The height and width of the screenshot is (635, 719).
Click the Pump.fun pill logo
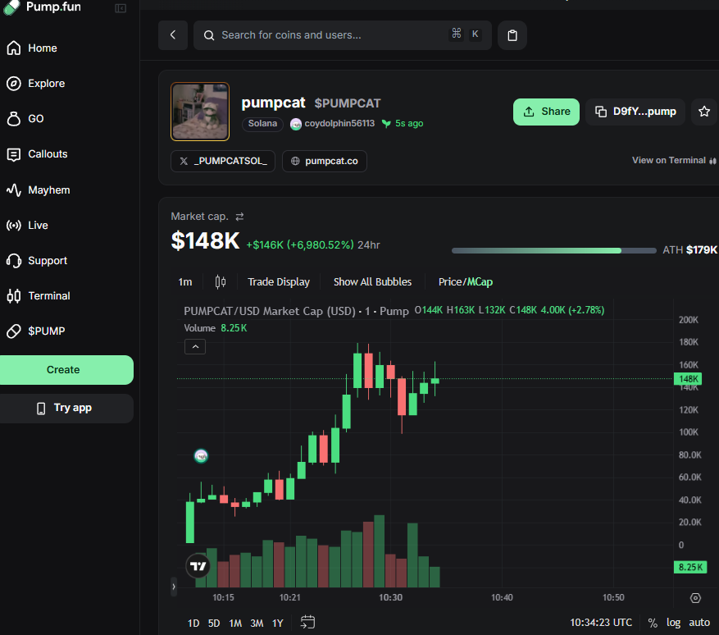[x=11, y=7]
